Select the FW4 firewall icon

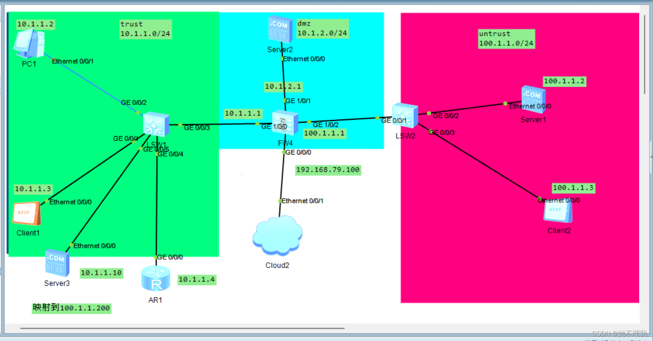click(x=285, y=123)
